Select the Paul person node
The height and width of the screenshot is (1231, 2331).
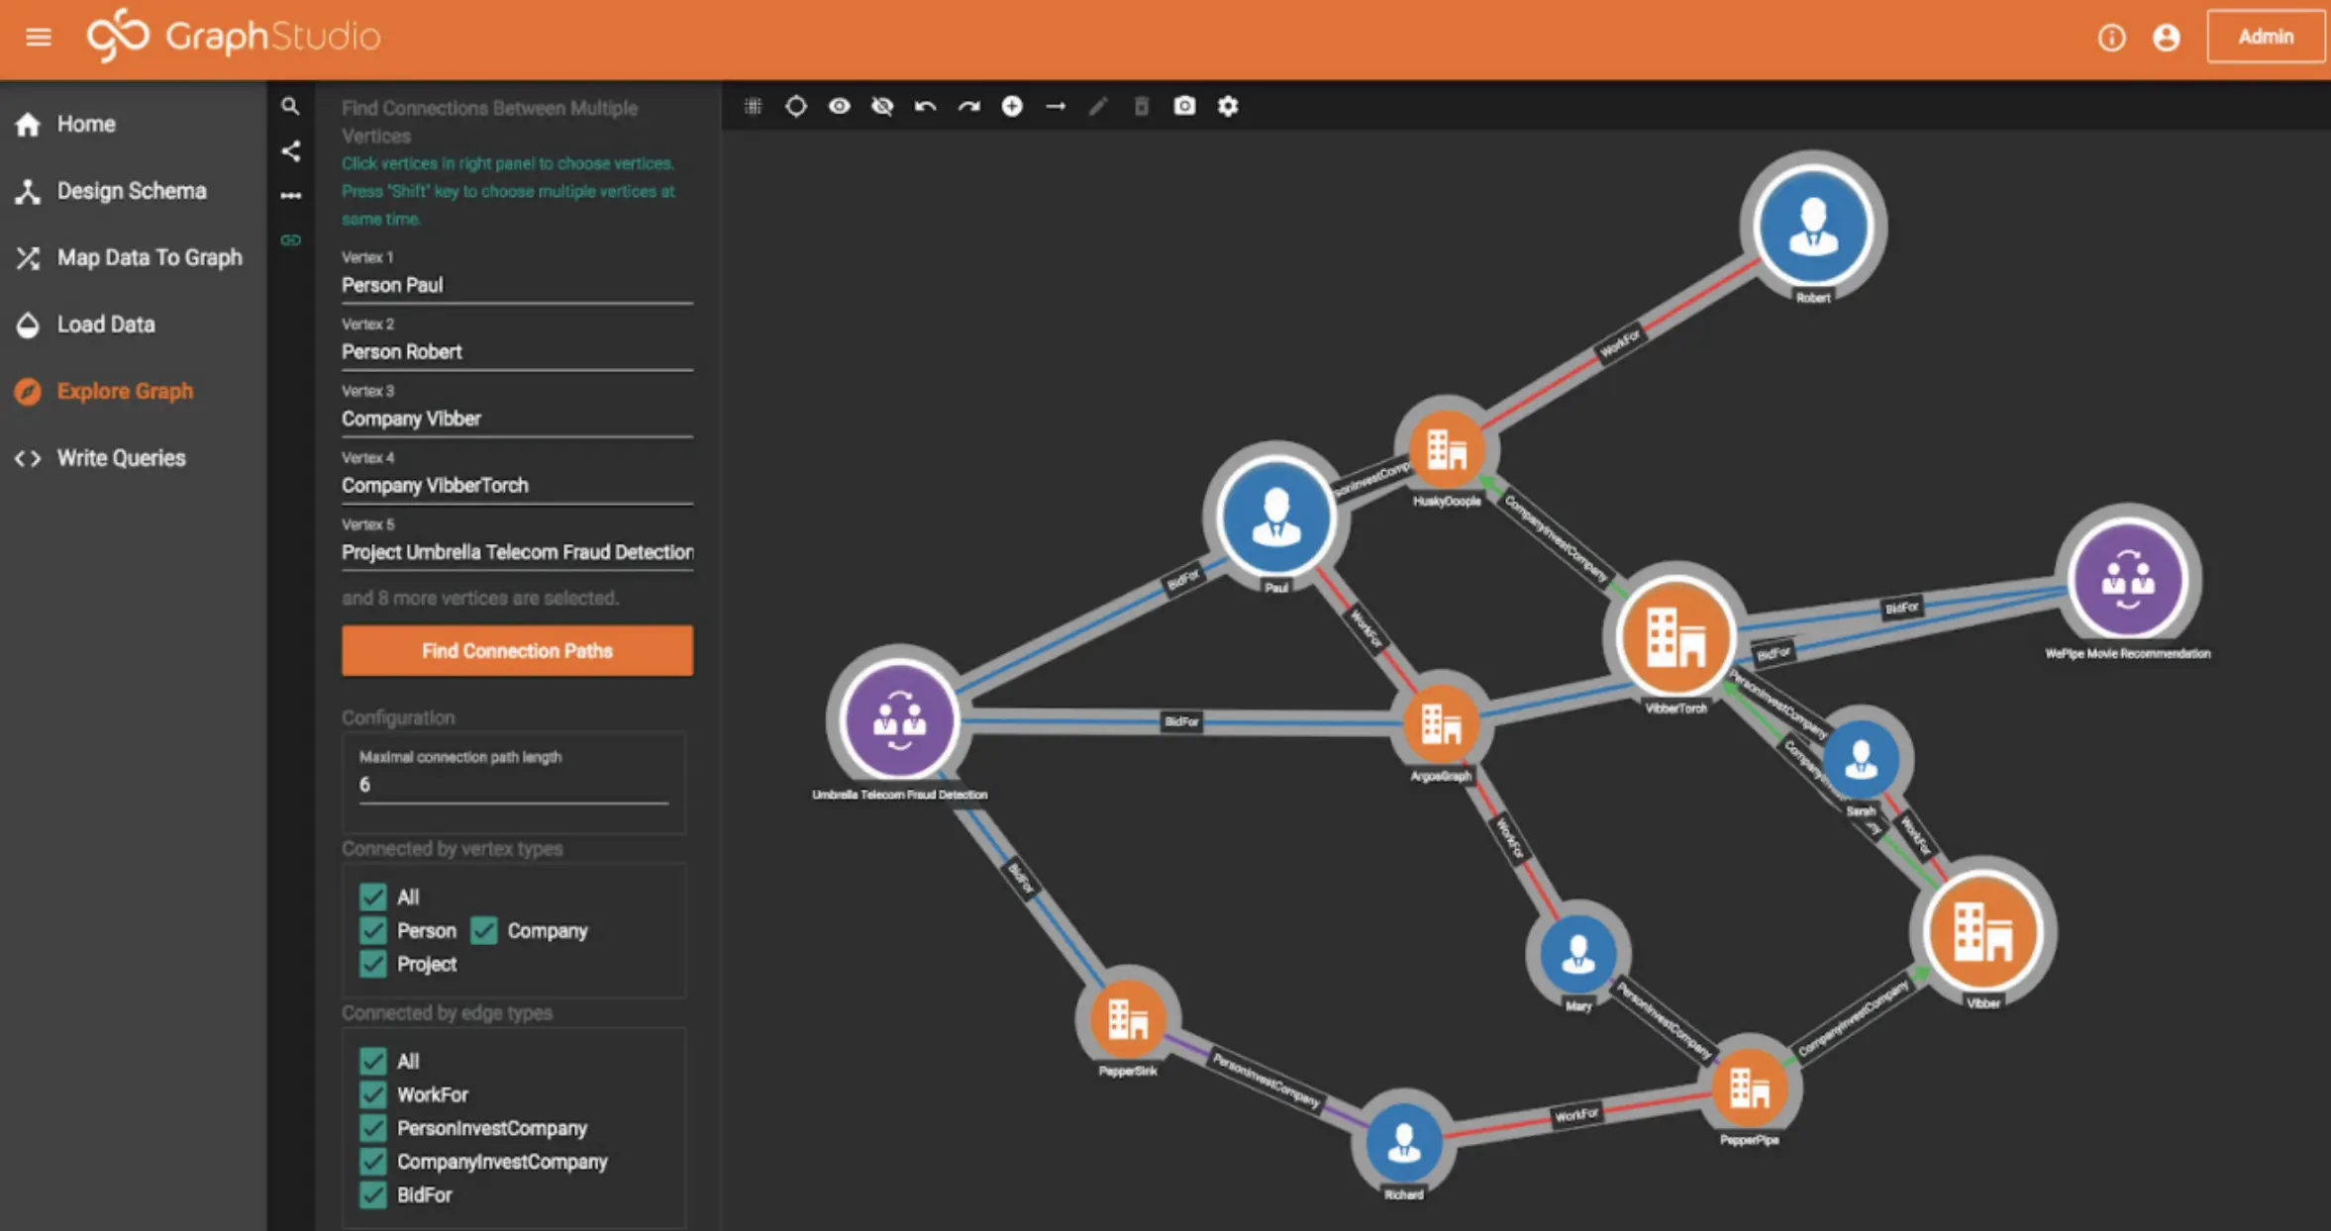[1275, 516]
